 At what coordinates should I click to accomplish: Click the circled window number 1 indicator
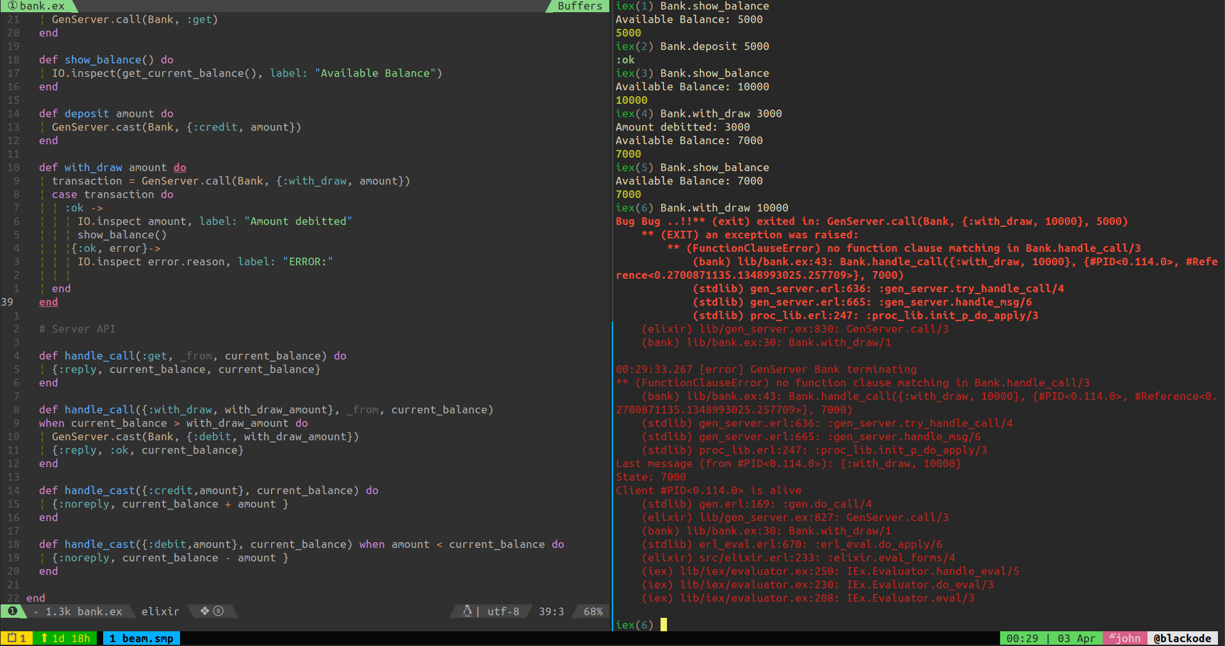(12, 611)
